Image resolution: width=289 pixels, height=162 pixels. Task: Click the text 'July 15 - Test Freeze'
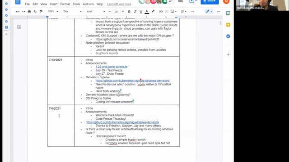109,70
